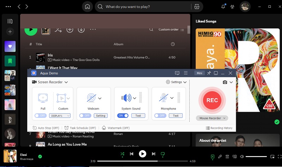Go forward in Spotify navigation
Viewport: 282px width, 167px height.
tap(27, 7)
